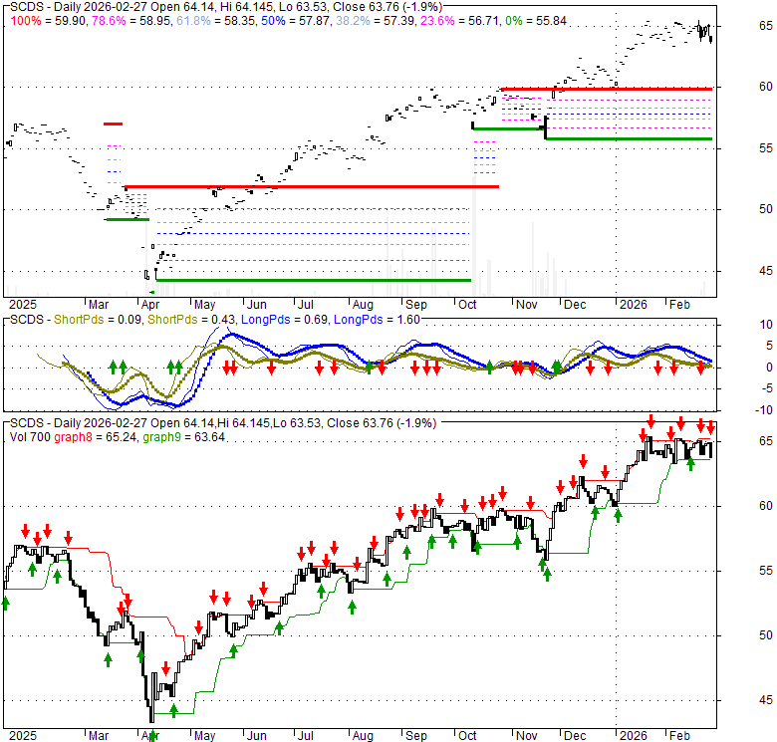Viewport: 777px width, 742px height.
Task: Click the 'Jun' month label under the graph8/graph9 chart
Action: click(x=257, y=736)
